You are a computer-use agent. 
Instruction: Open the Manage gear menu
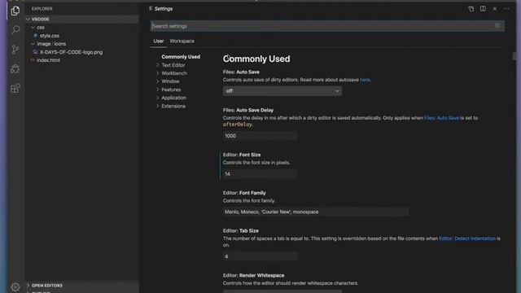click(15, 286)
